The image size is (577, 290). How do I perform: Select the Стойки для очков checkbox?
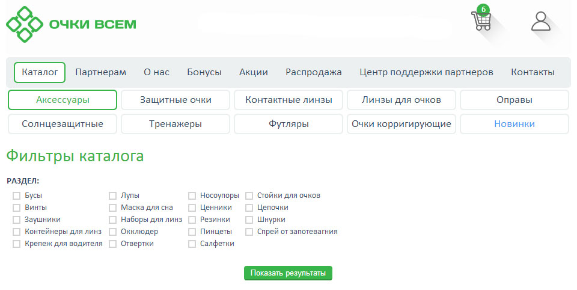[249, 196]
